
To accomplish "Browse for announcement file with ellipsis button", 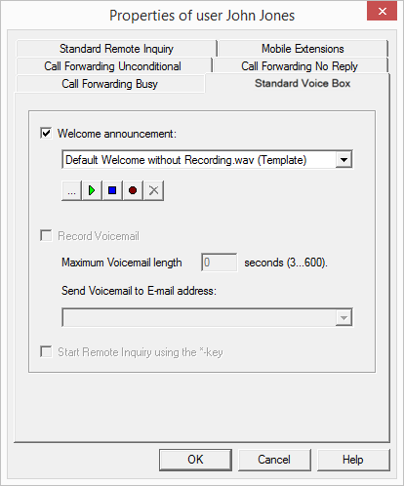I will 71,190.
